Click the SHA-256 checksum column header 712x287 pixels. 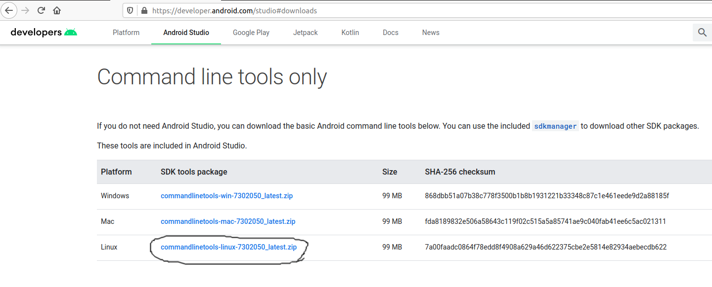click(460, 172)
